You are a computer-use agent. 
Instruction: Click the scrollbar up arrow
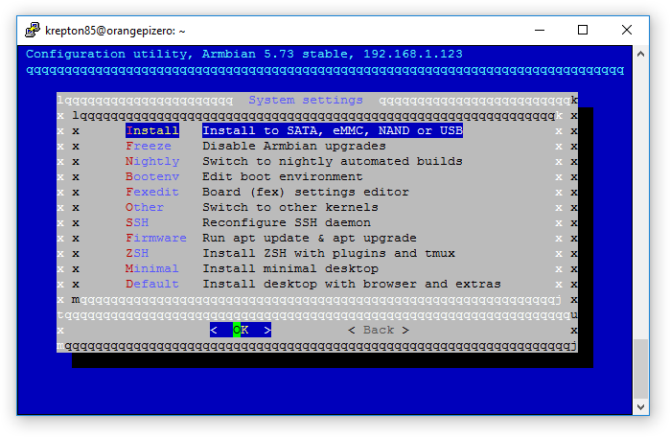tap(640, 54)
